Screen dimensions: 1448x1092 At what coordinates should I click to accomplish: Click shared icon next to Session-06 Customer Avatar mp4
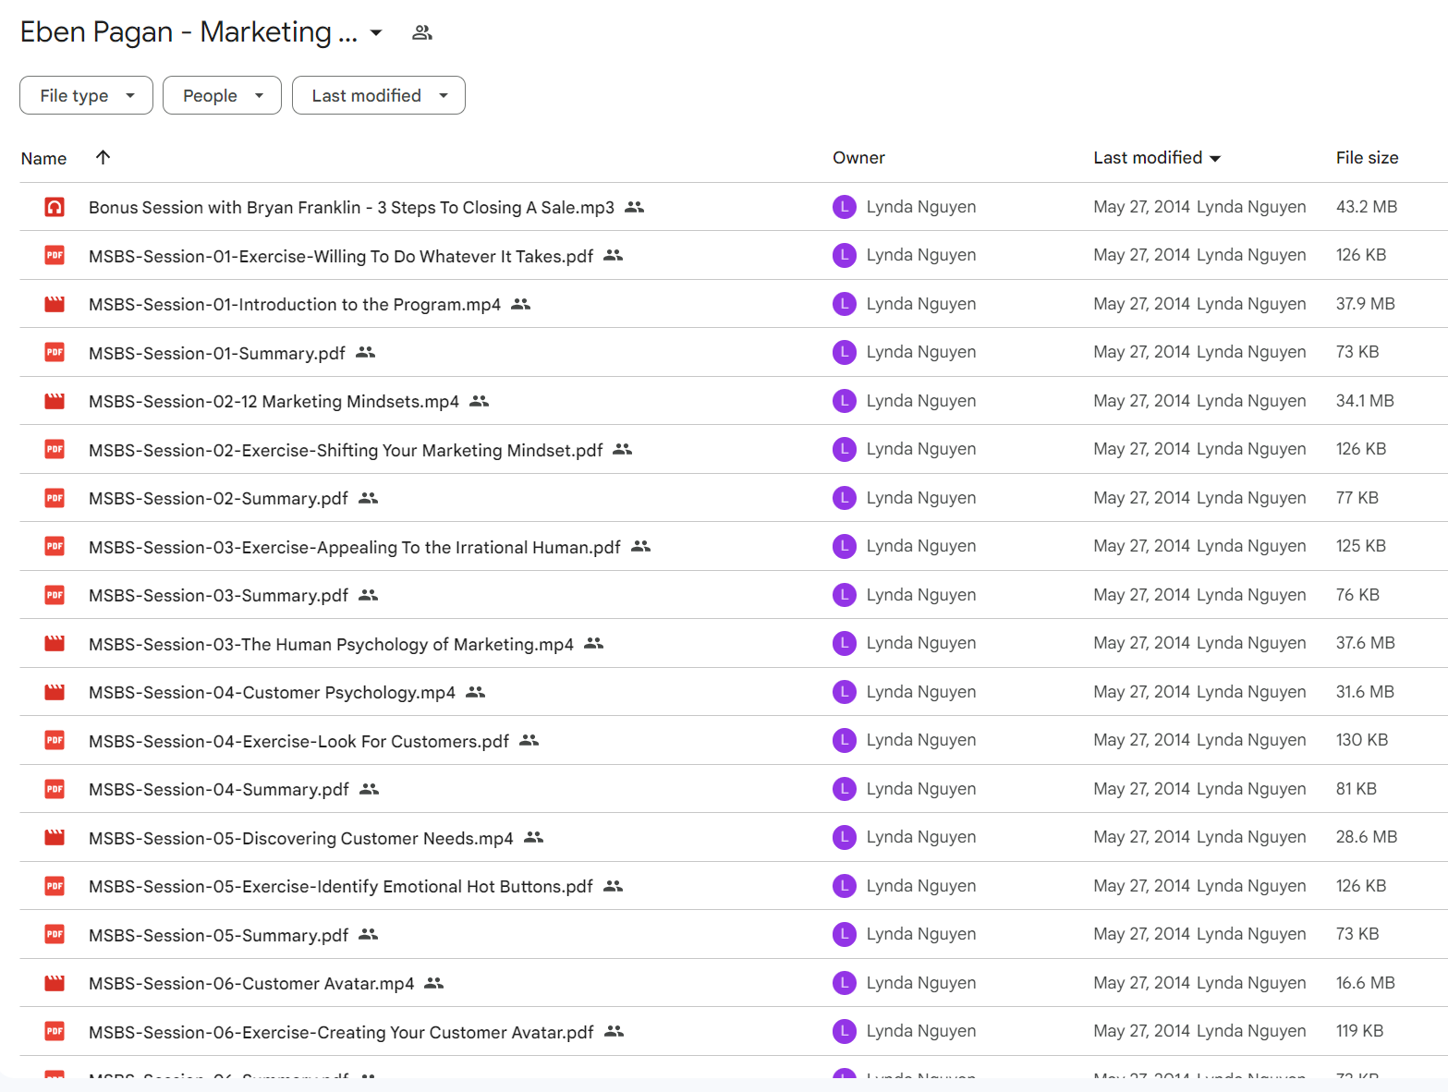(433, 983)
